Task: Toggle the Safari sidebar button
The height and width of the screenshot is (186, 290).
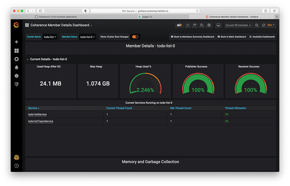Action: coord(41,11)
